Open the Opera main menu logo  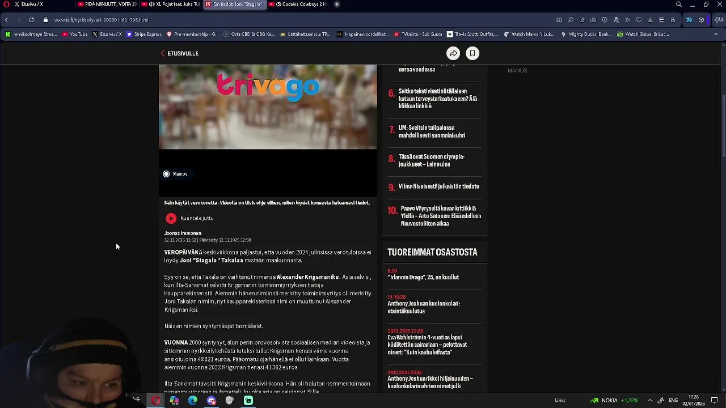coord(6,4)
